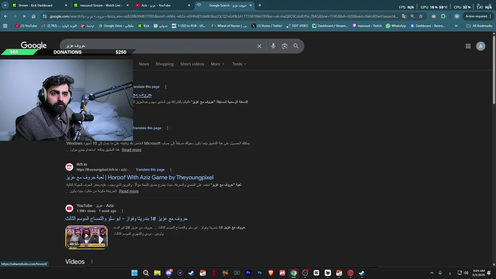
Task: Click the page vertical scrollbar thumb
Action: tap(494, 70)
